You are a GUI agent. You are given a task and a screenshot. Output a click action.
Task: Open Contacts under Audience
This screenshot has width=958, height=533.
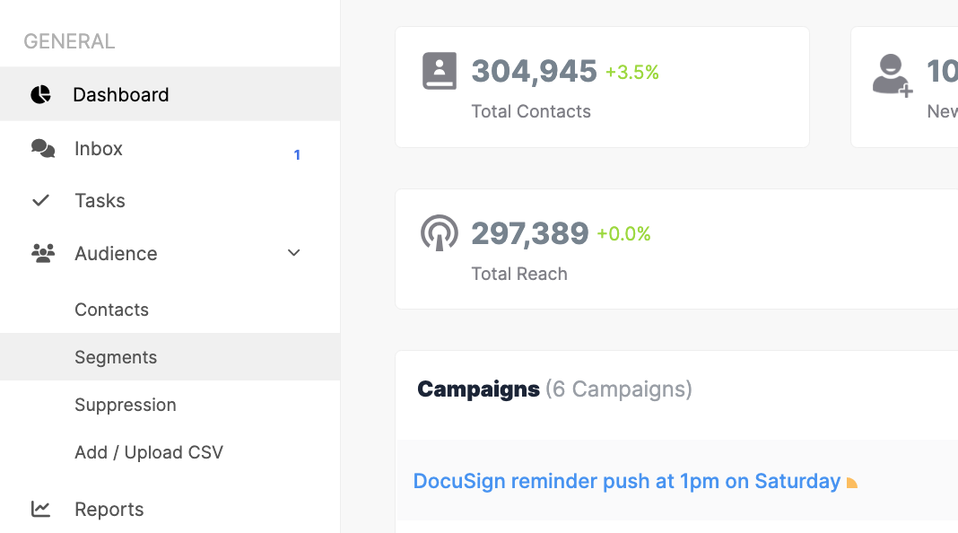click(111, 310)
